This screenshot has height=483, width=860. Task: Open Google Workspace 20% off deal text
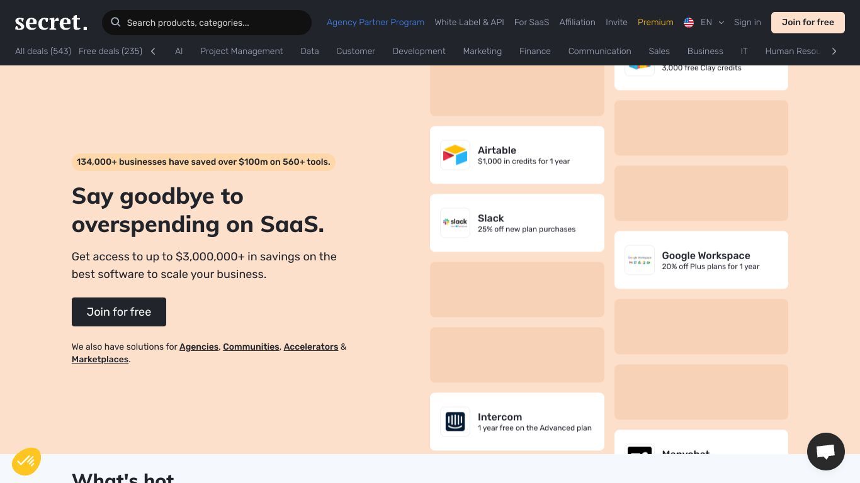pos(711,267)
